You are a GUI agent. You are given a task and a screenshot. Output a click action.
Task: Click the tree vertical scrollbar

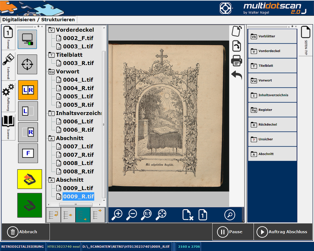(x=104, y=124)
